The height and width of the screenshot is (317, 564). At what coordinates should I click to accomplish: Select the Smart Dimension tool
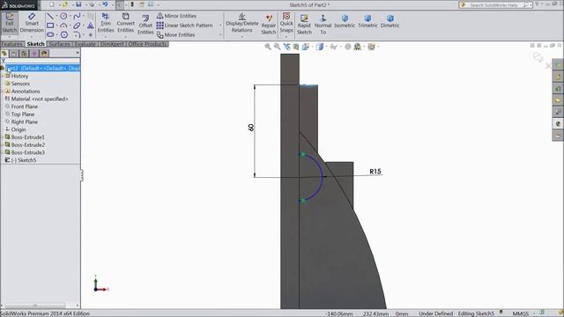click(32, 24)
